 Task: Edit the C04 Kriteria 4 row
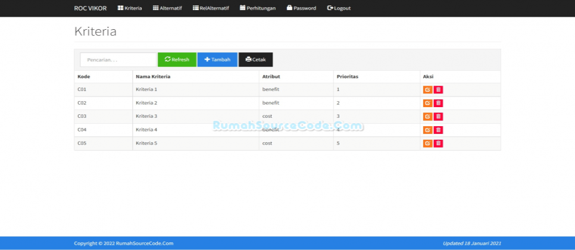tap(427, 130)
